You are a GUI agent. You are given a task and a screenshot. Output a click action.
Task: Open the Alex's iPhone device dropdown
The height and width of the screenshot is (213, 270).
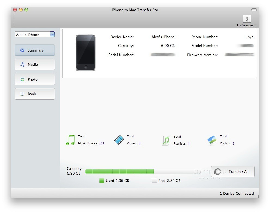(35, 34)
